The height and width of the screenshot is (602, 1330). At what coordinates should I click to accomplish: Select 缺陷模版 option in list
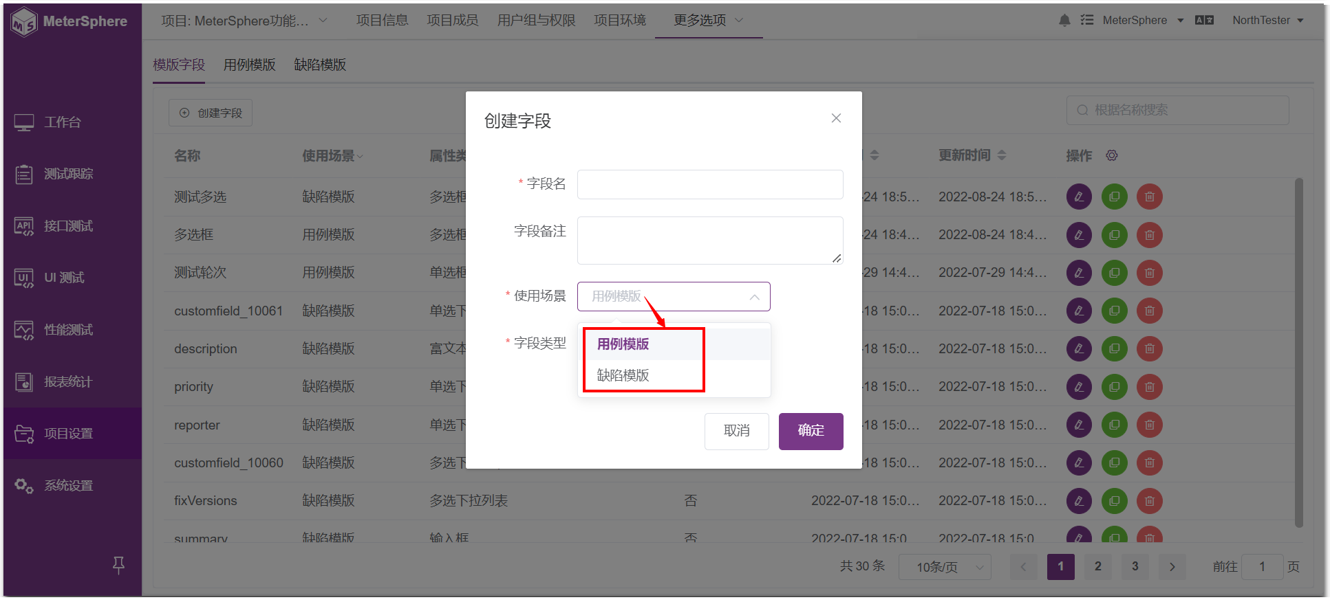(x=674, y=375)
